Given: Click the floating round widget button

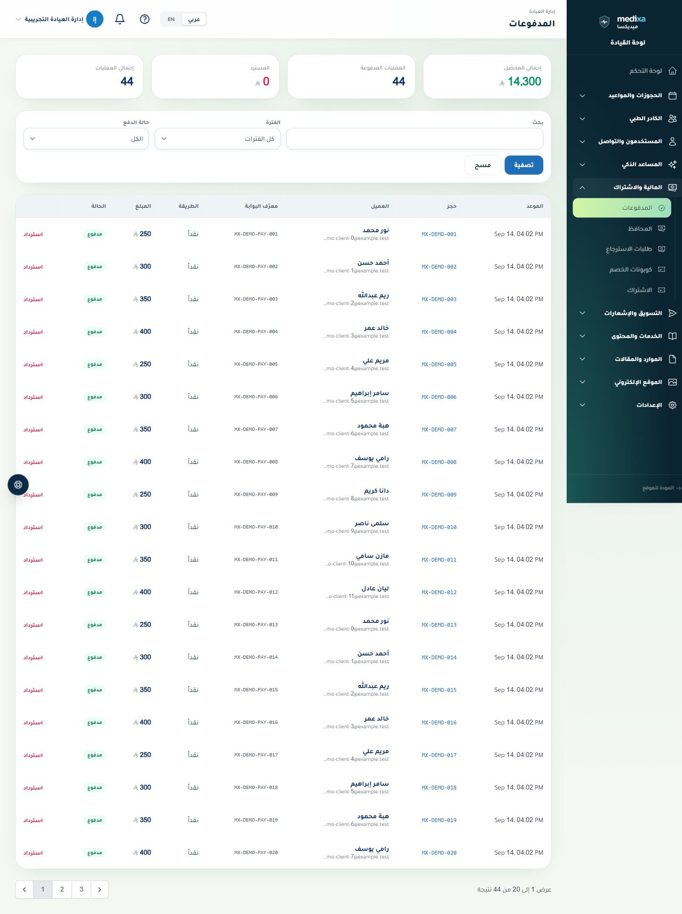Looking at the screenshot, I should pyautogui.click(x=18, y=485).
